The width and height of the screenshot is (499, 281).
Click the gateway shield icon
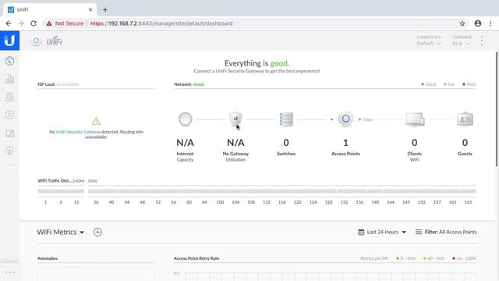pyautogui.click(x=235, y=119)
